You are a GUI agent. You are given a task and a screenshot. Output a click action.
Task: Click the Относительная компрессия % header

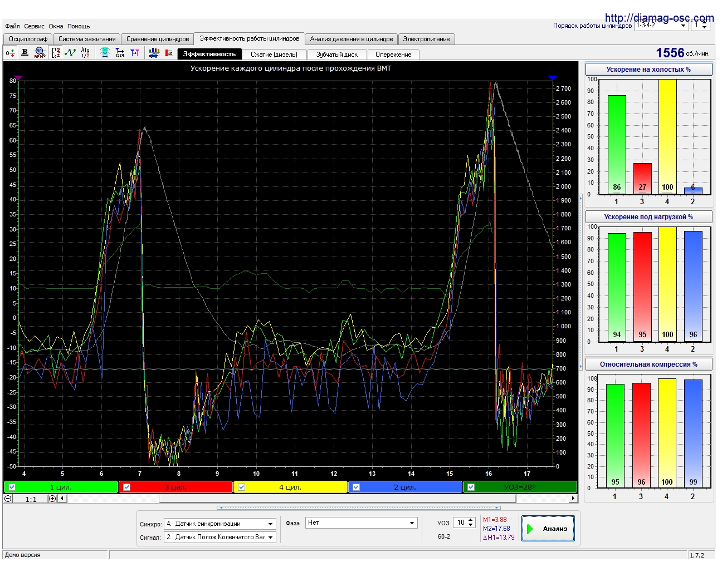point(648,364)
